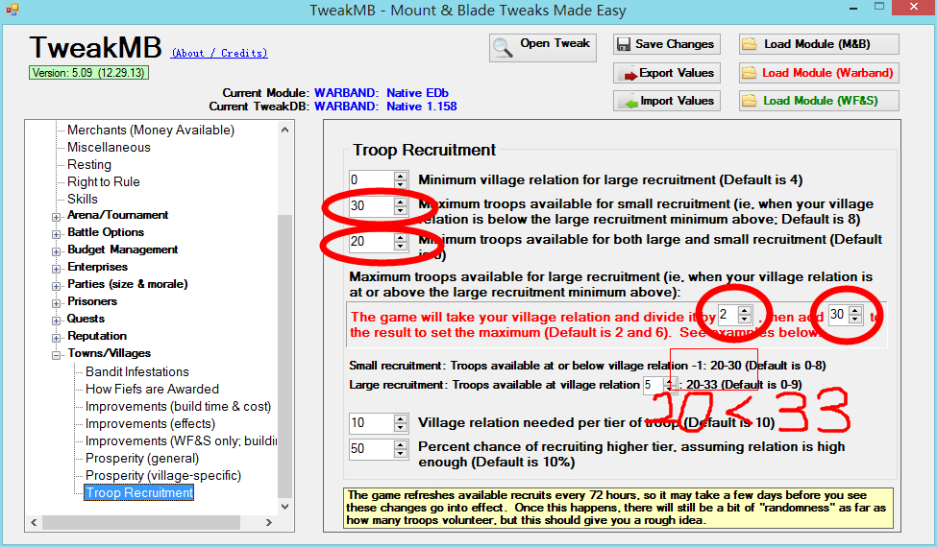937x547 pixels.
Task: Click small recruitment maximum field showing 30
Action: pos(372,206)
